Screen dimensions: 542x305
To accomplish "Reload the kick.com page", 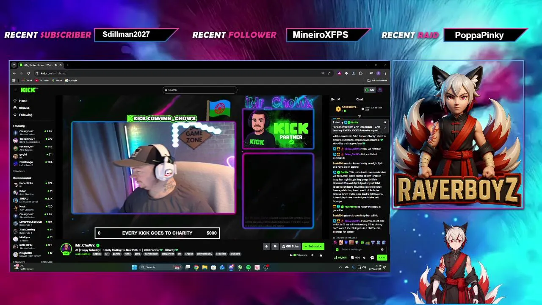I will [28, 73].
